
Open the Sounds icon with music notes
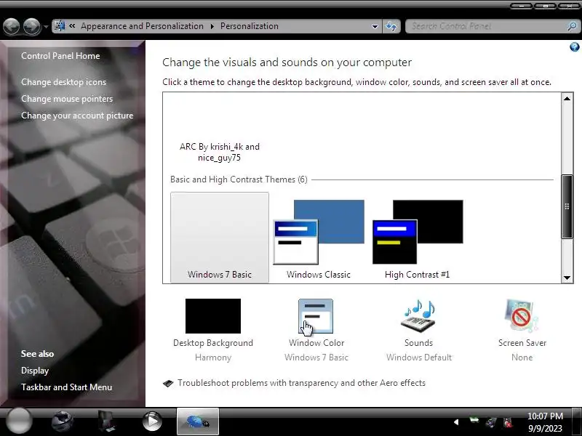point(418,316)
